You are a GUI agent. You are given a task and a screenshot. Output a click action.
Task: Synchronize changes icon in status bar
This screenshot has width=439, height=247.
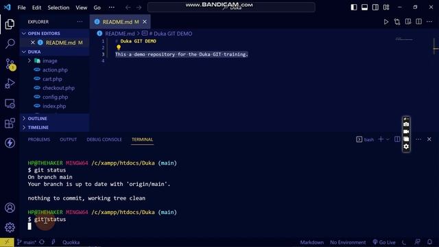[42, 242]
